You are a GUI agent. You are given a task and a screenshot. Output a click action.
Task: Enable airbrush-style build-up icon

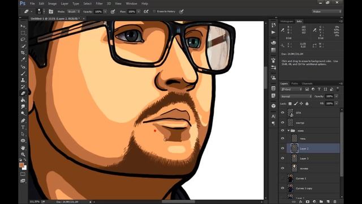(146, 11)
